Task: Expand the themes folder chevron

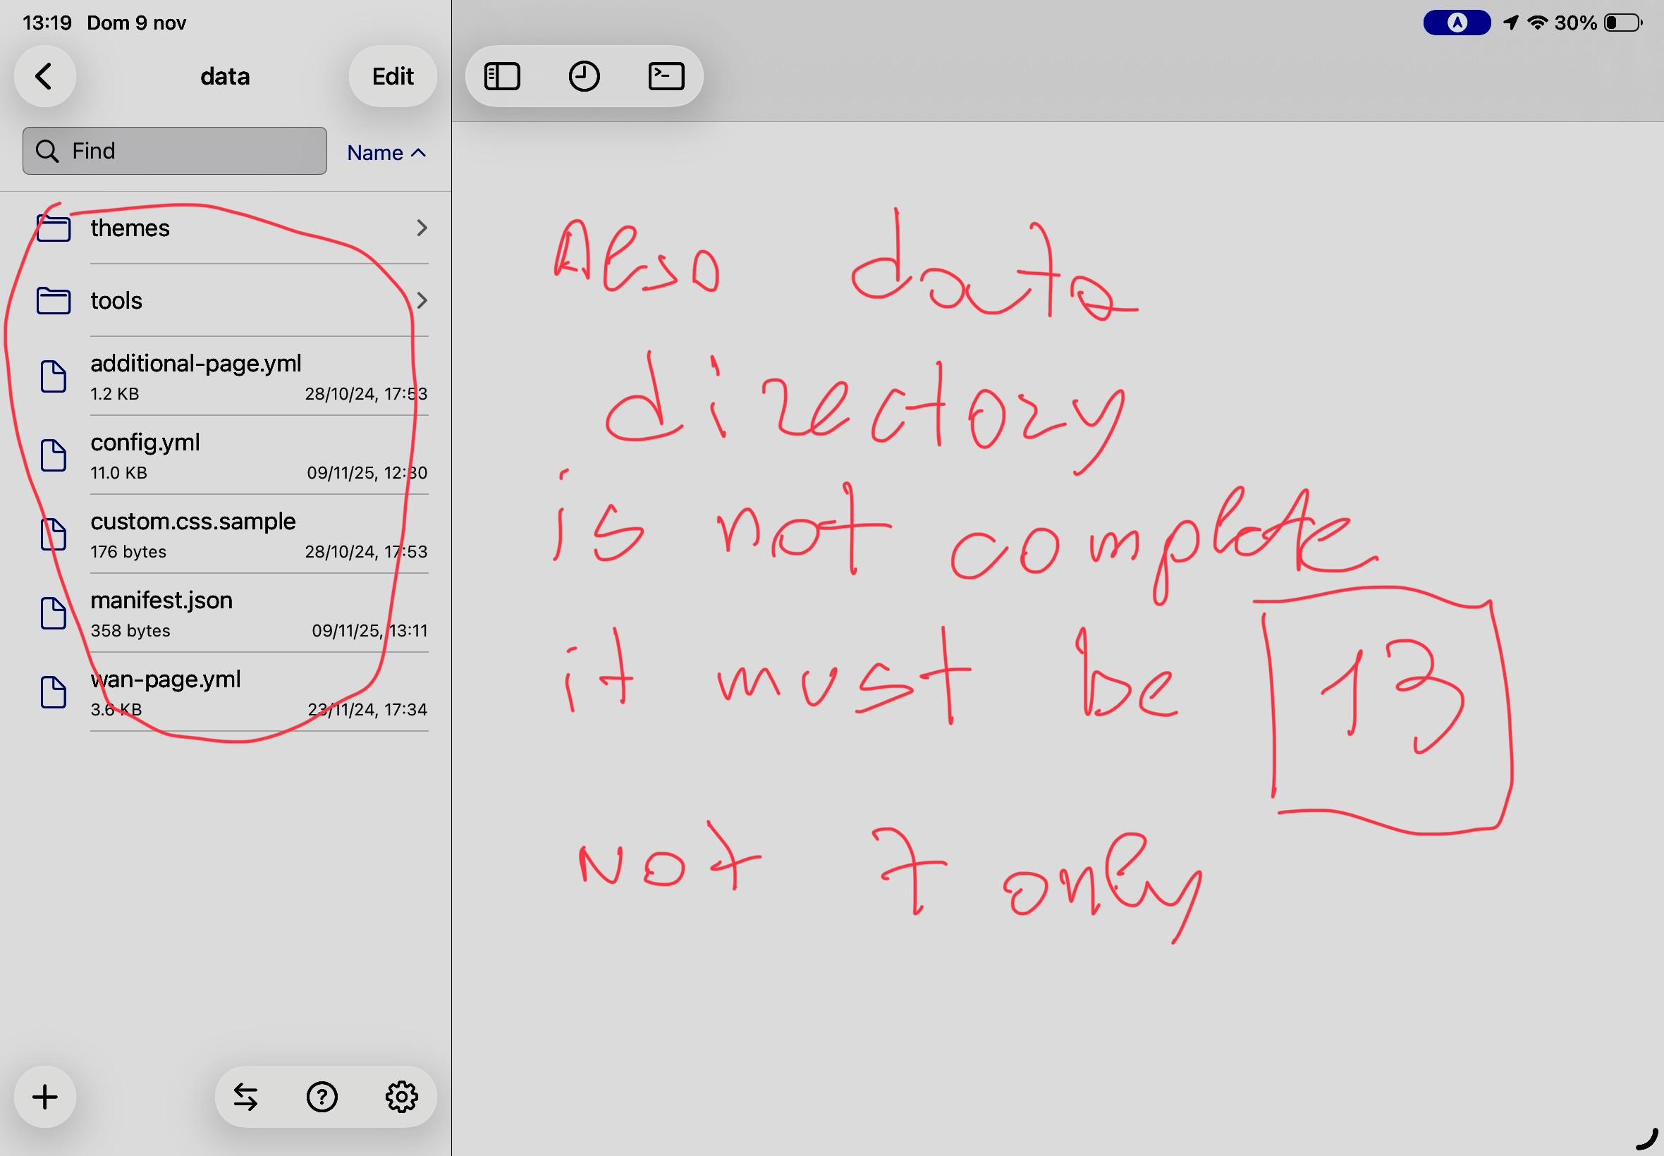Action: pos(422,228)
